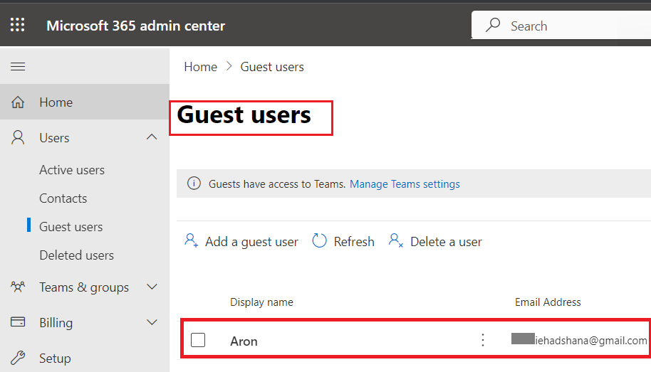Viewport: 651px width, 372px height.
Task: Click Manage Teams settings link
Action: (405, 184)
